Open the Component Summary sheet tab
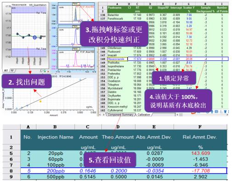Image resolution: width=232 pixels, height=181 pixels. (120, 115)
